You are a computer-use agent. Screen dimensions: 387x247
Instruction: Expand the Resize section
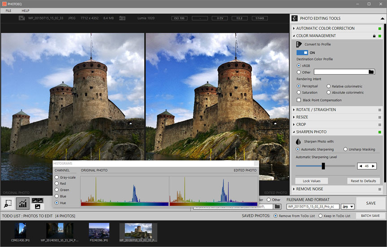tap(294, 117)
